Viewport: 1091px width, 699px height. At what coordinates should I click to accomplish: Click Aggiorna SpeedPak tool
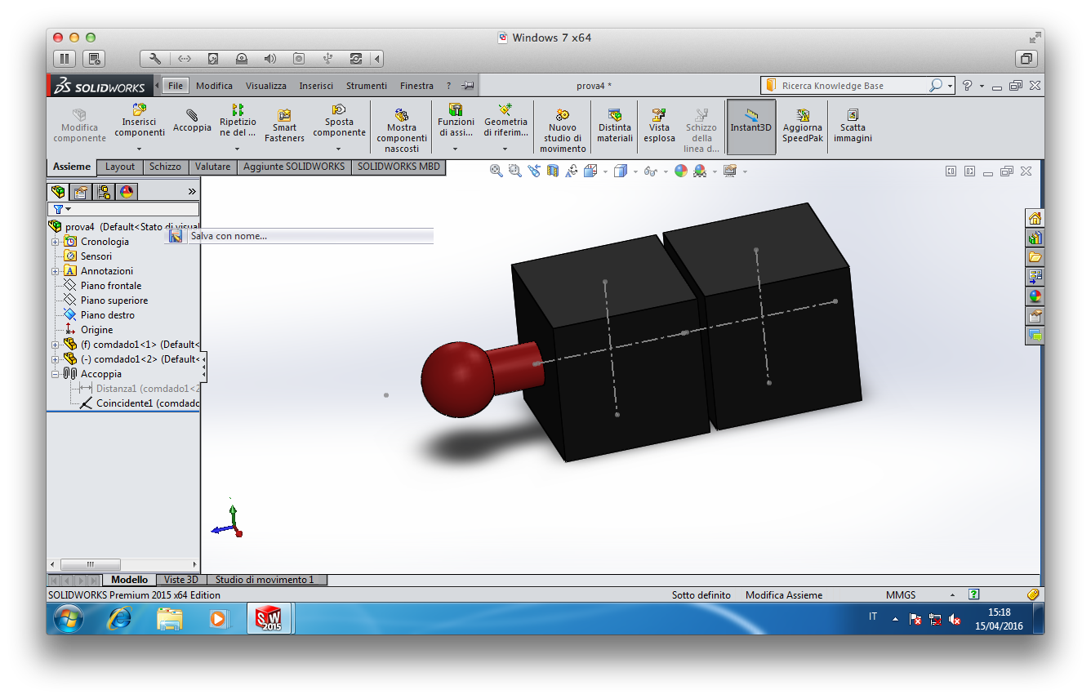(802, 126)
